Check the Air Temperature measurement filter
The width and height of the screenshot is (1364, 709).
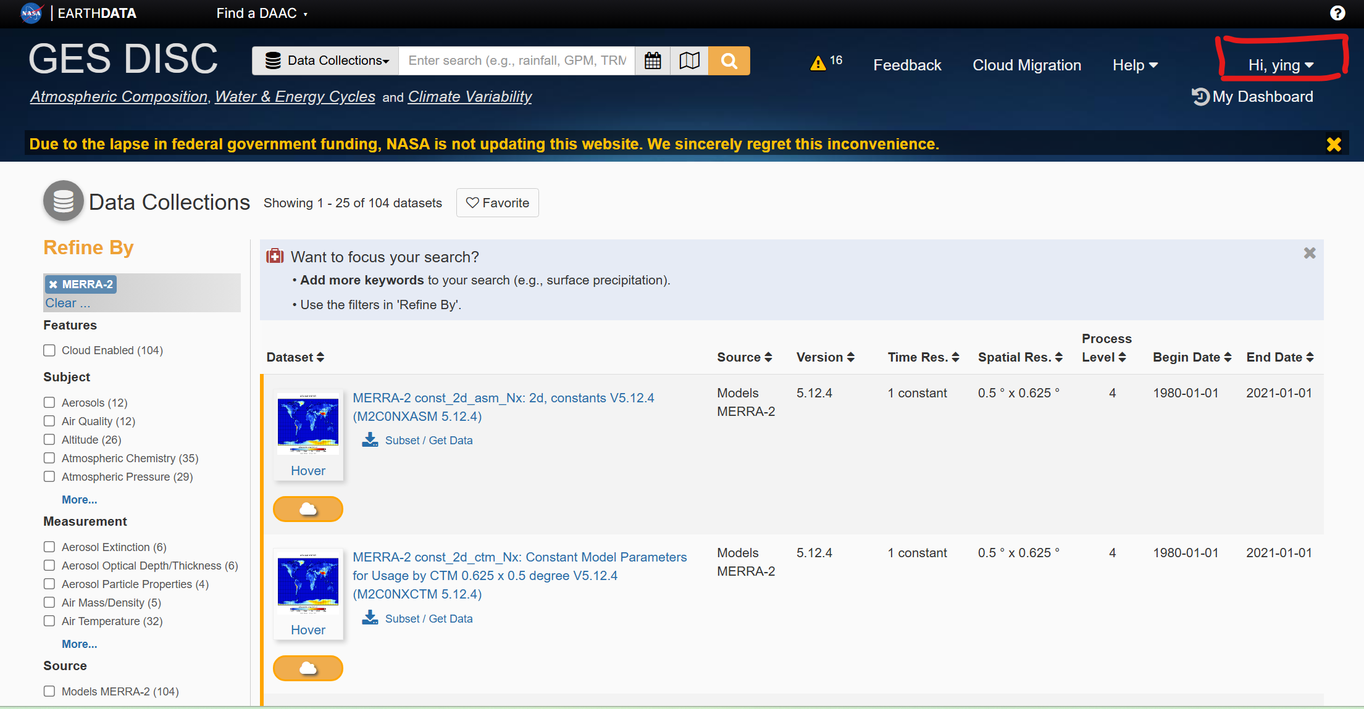(49, 621)
